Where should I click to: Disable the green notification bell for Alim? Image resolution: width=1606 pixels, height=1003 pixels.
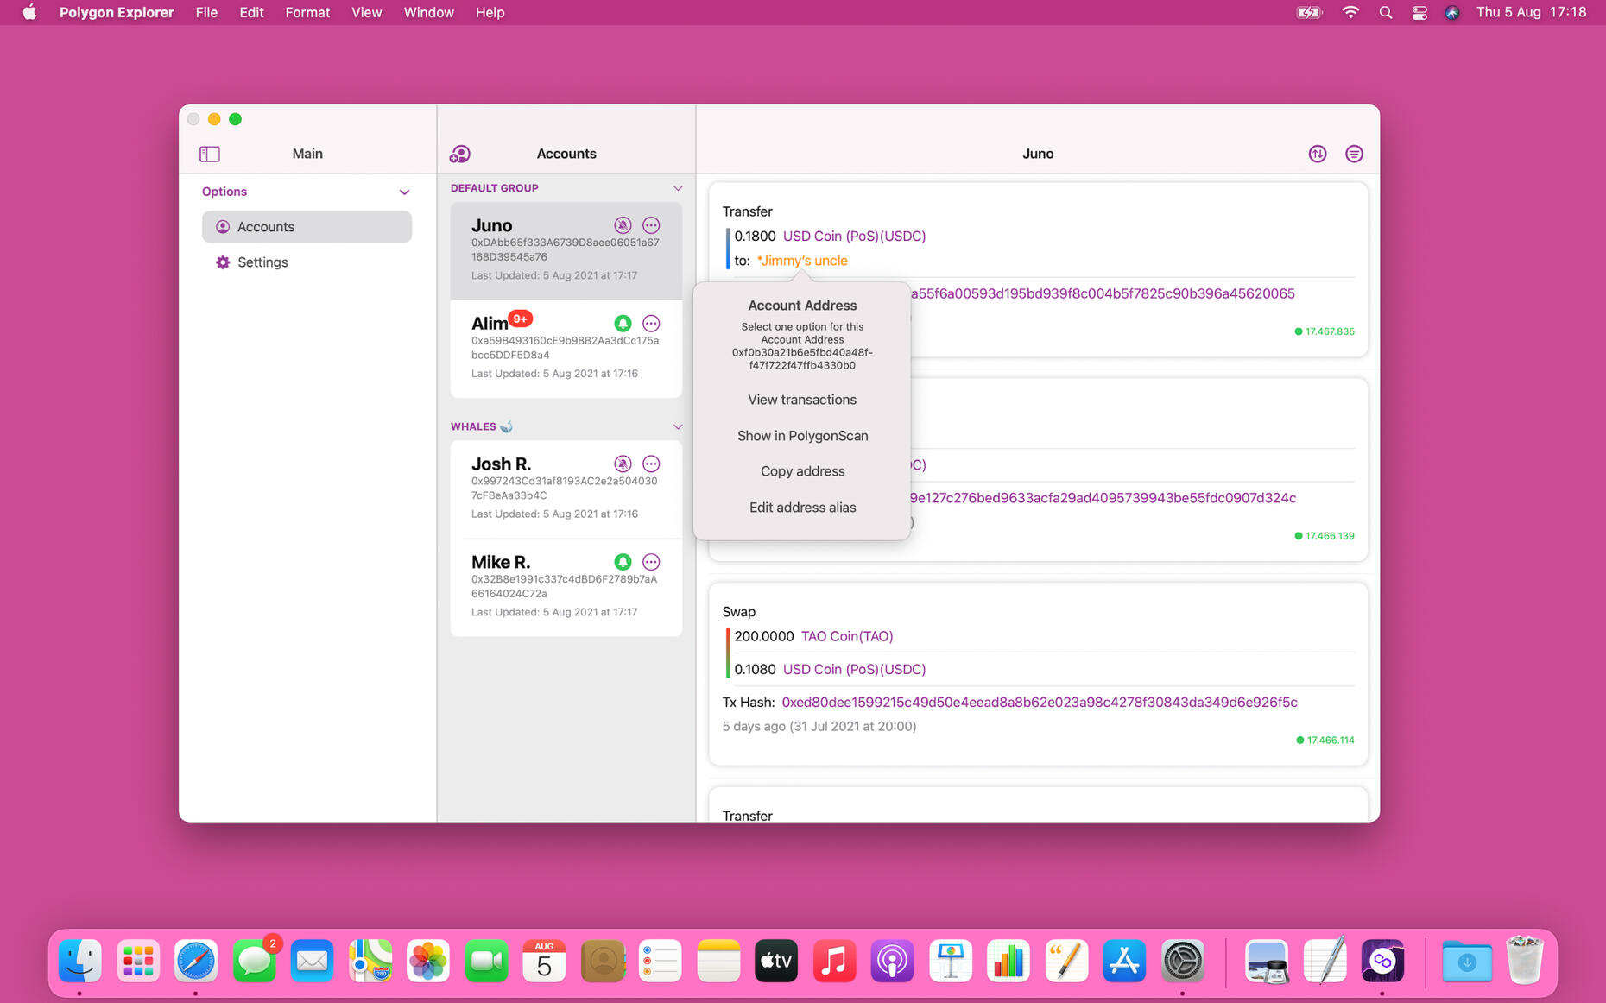click(x=623, y=324)
